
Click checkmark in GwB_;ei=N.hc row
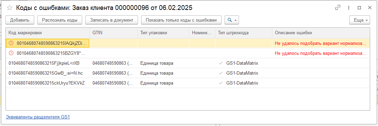point(220,73)
